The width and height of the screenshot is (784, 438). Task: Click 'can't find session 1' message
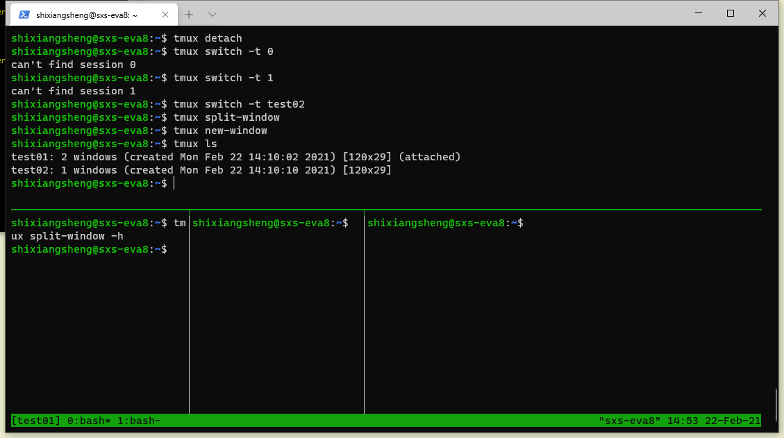point(74,91)
